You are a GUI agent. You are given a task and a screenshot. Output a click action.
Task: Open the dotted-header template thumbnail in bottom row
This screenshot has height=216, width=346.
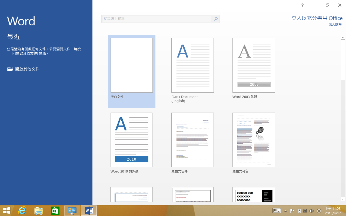point(132,194)
